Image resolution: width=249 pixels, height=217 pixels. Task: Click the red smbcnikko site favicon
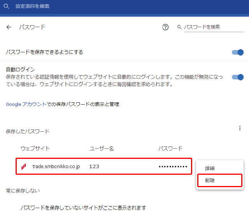point(24,167)
